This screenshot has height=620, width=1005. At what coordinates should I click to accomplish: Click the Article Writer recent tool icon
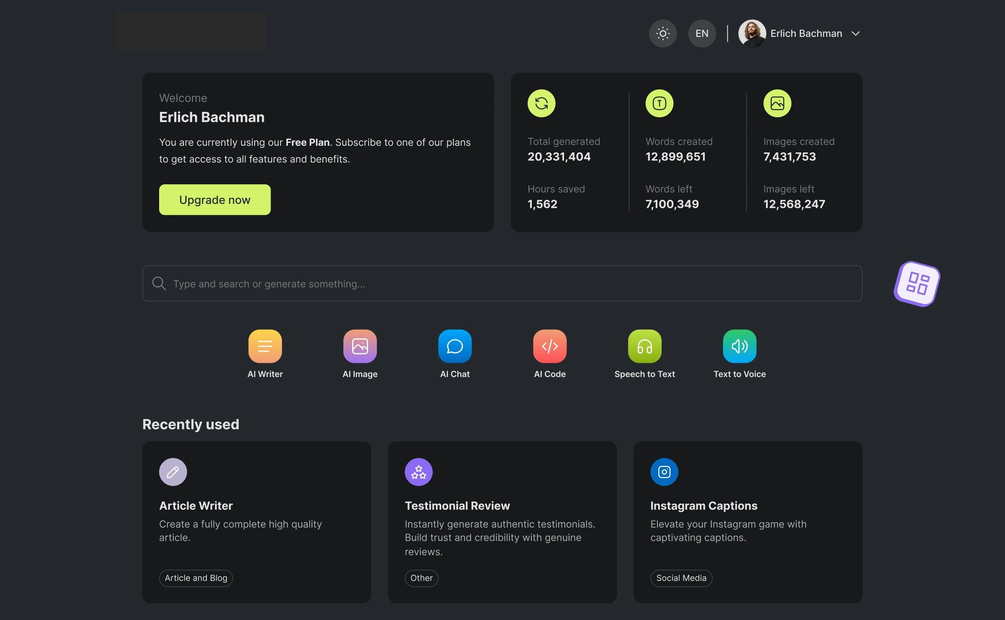pos(172,471)
